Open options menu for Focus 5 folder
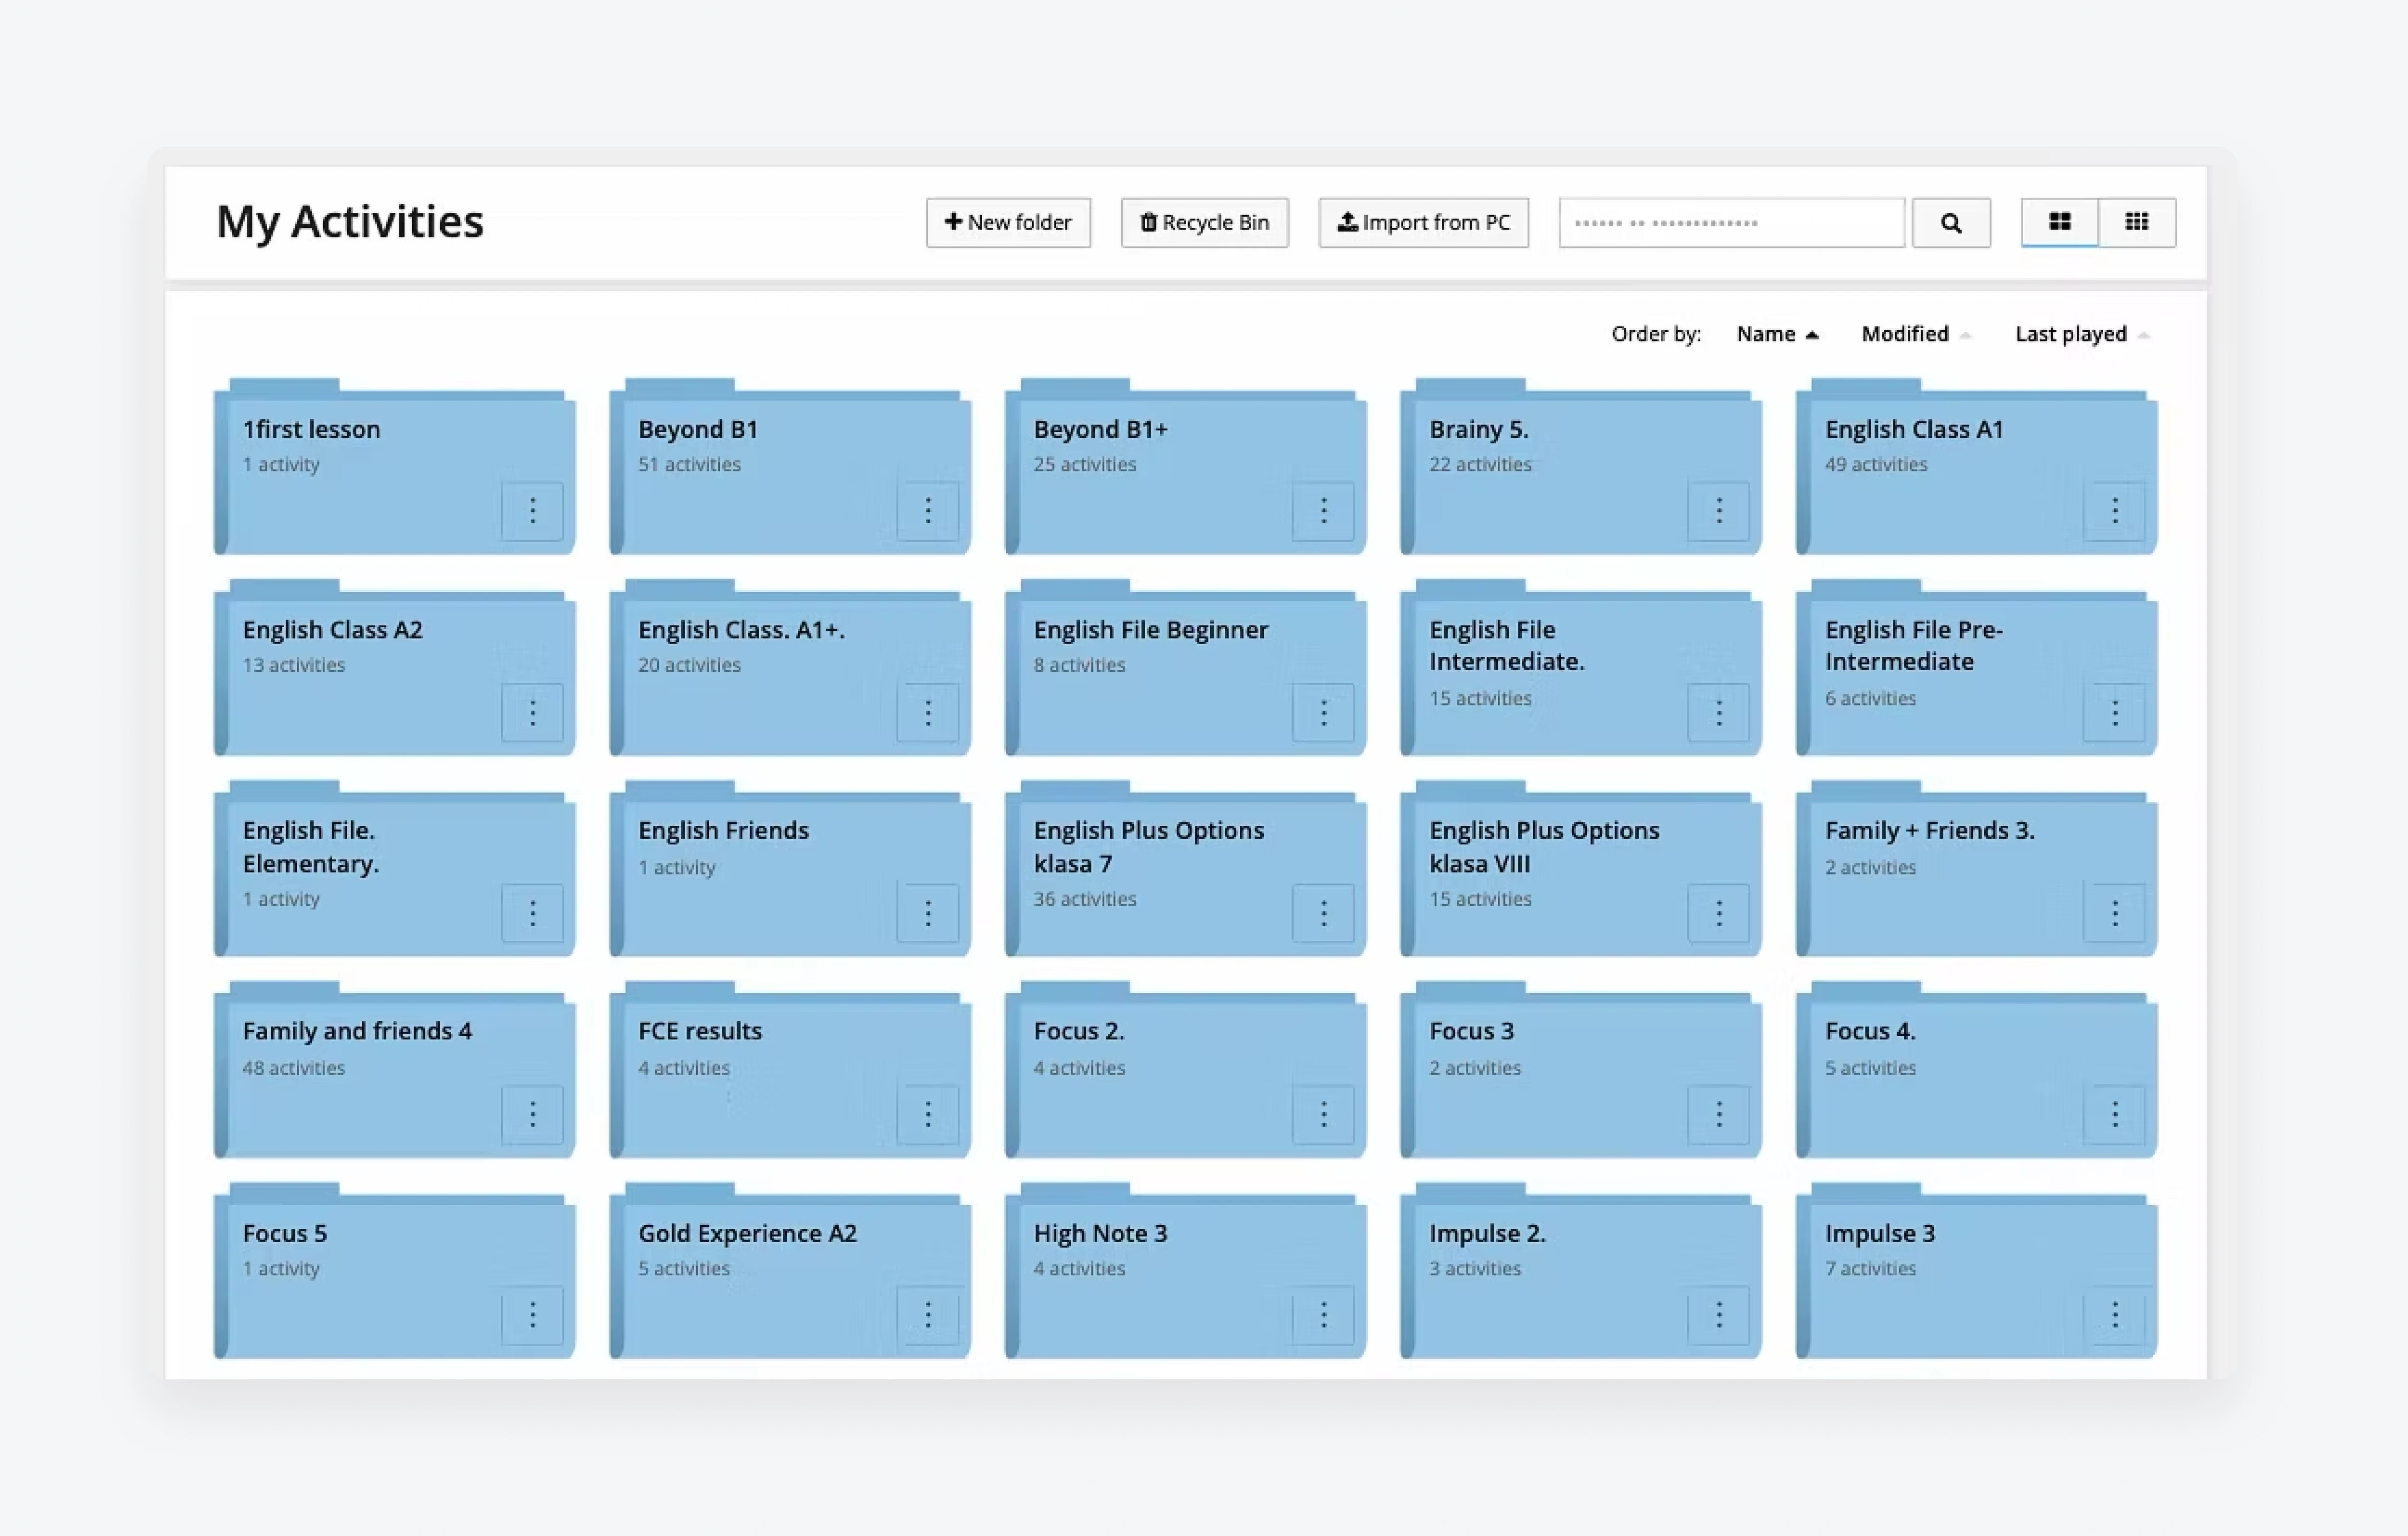The image size is (2408, 1536). [x=532, y=1315]
